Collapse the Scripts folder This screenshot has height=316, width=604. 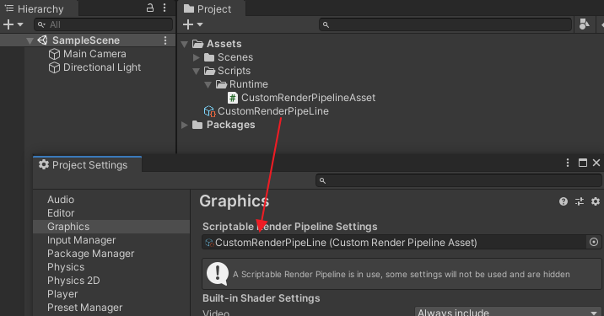pyautogui.click(x=197, y=72)
